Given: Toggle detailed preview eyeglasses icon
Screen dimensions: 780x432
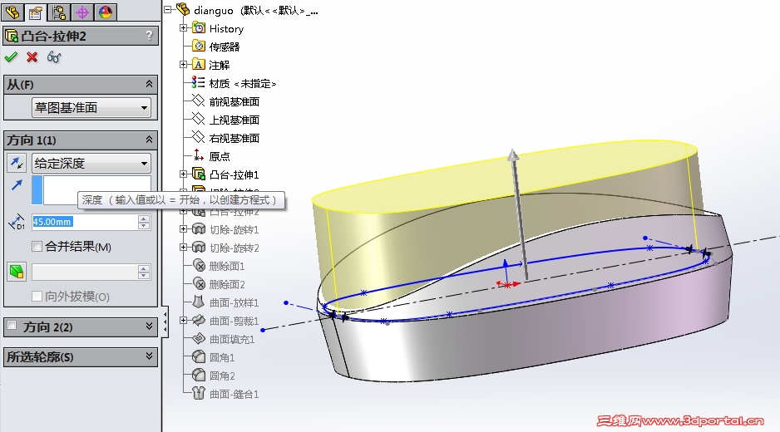Looking at the screenshot, I should click(x=54, y=57).
